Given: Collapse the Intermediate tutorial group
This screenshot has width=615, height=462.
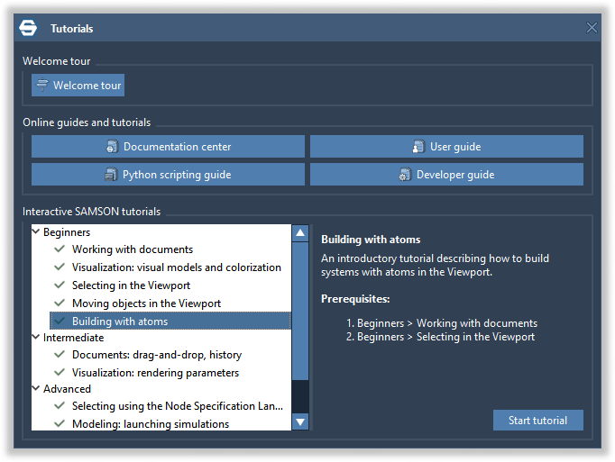Looking at the screenshot, I should point(37,338).
